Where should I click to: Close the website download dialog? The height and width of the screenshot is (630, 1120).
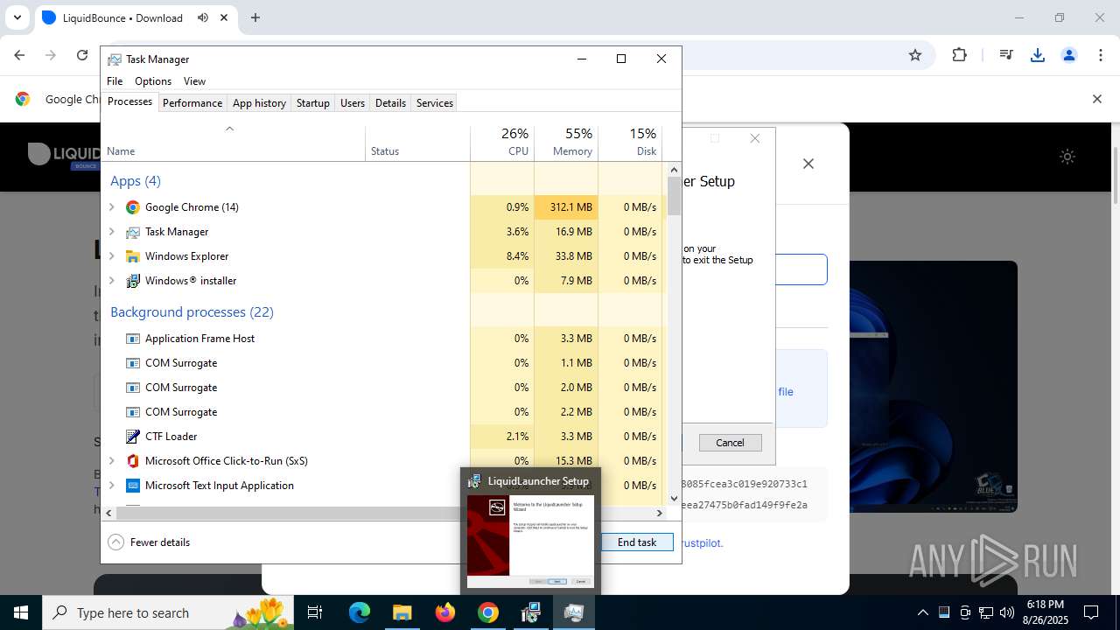pyautogui.click(x=808, y=164)
